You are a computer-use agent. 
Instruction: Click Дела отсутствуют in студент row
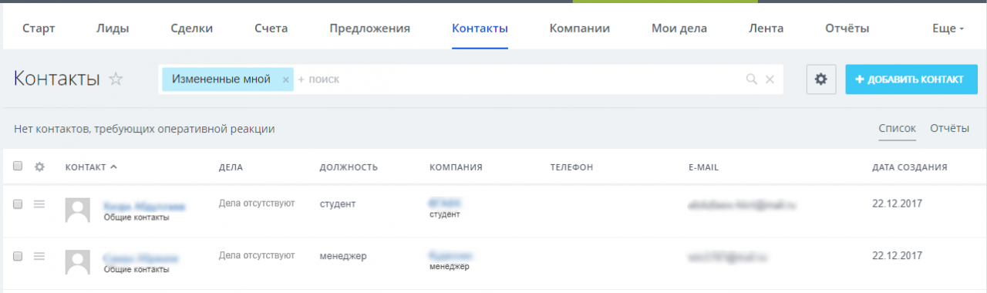point(257,203)
